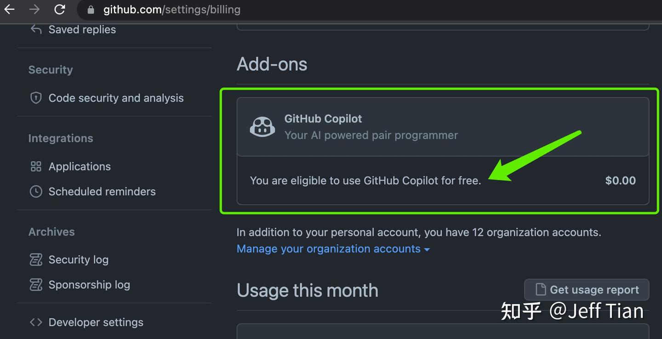
Task: Click the Applications grid icon
Action: [36, 166]
